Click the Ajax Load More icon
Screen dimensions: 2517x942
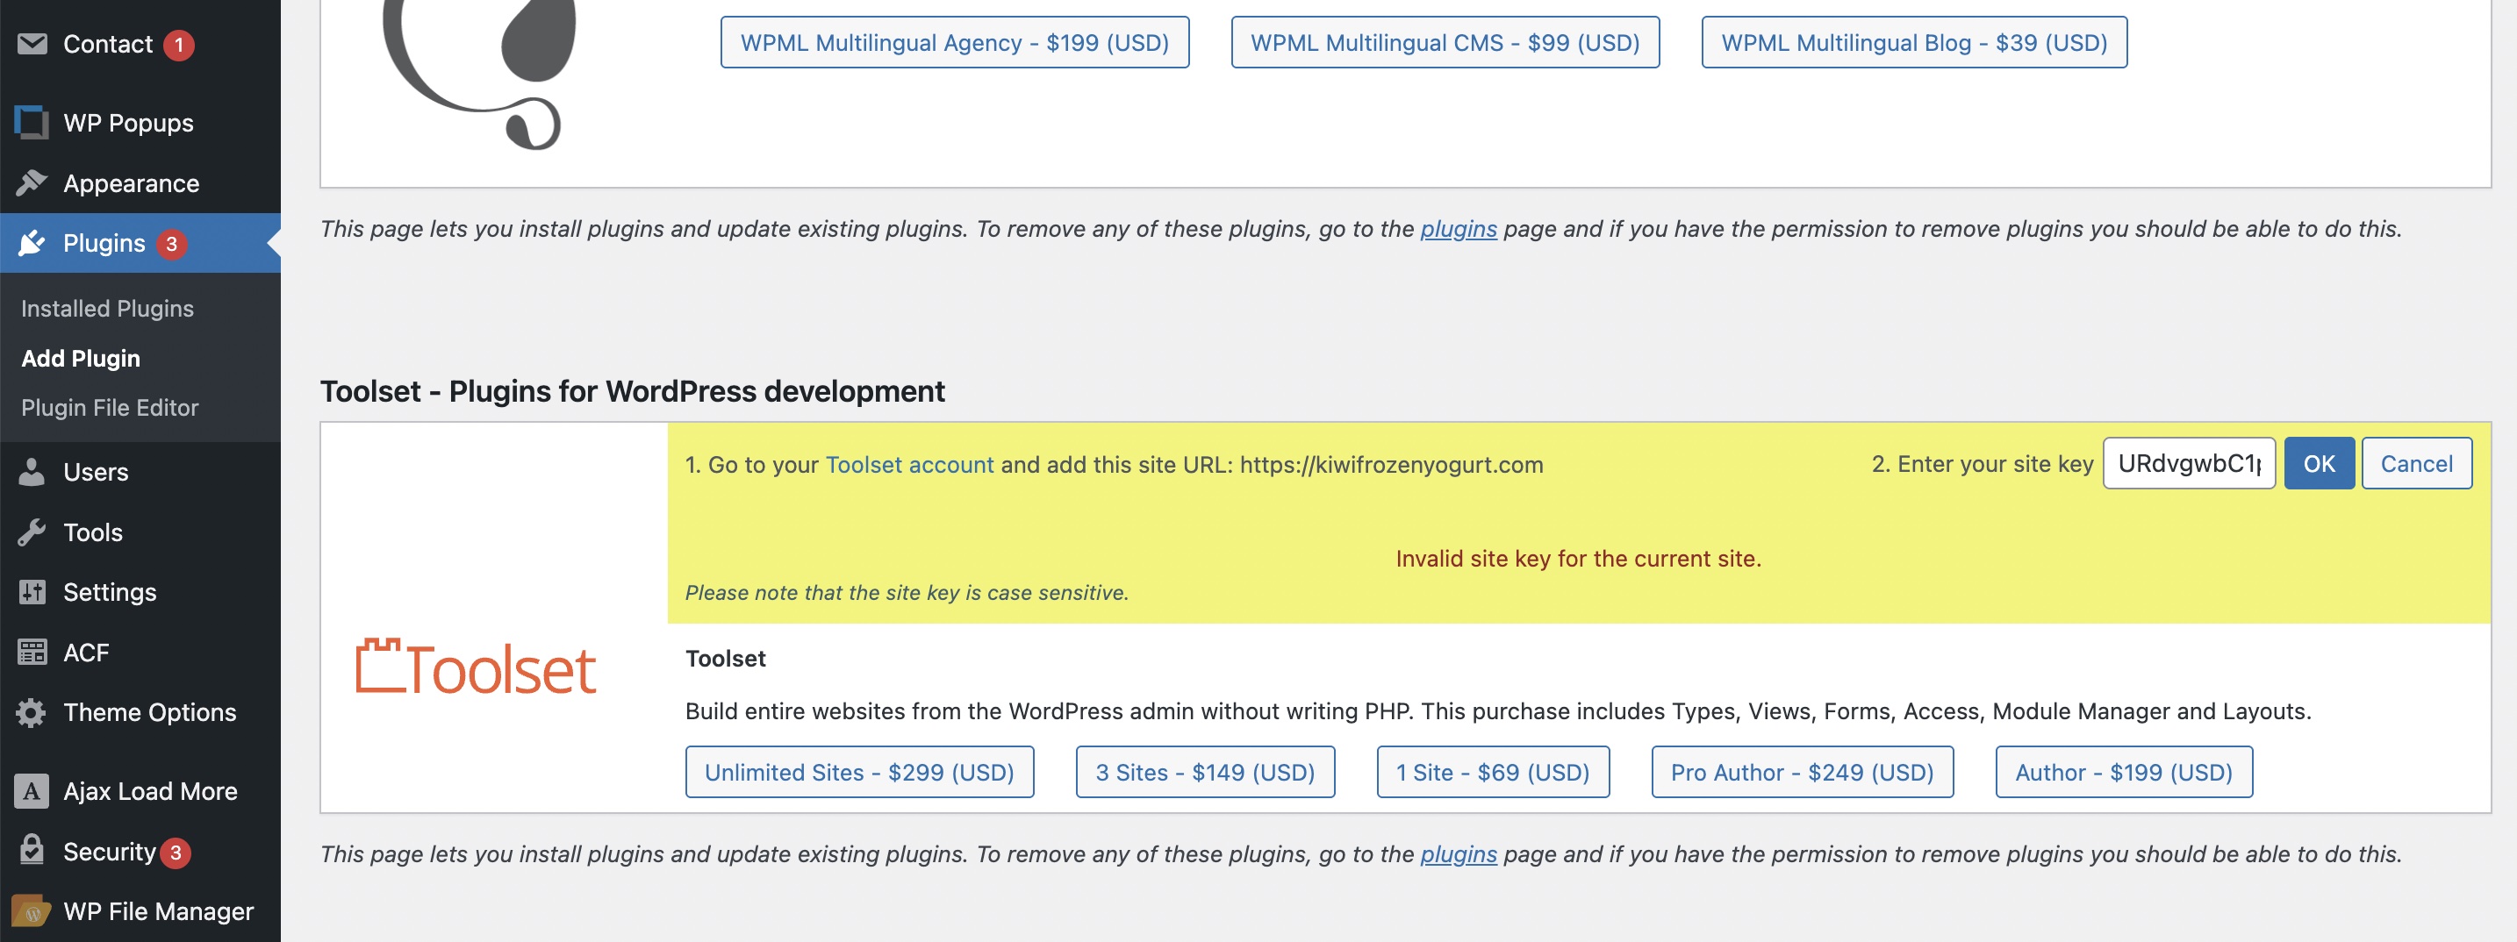(32, 790)
